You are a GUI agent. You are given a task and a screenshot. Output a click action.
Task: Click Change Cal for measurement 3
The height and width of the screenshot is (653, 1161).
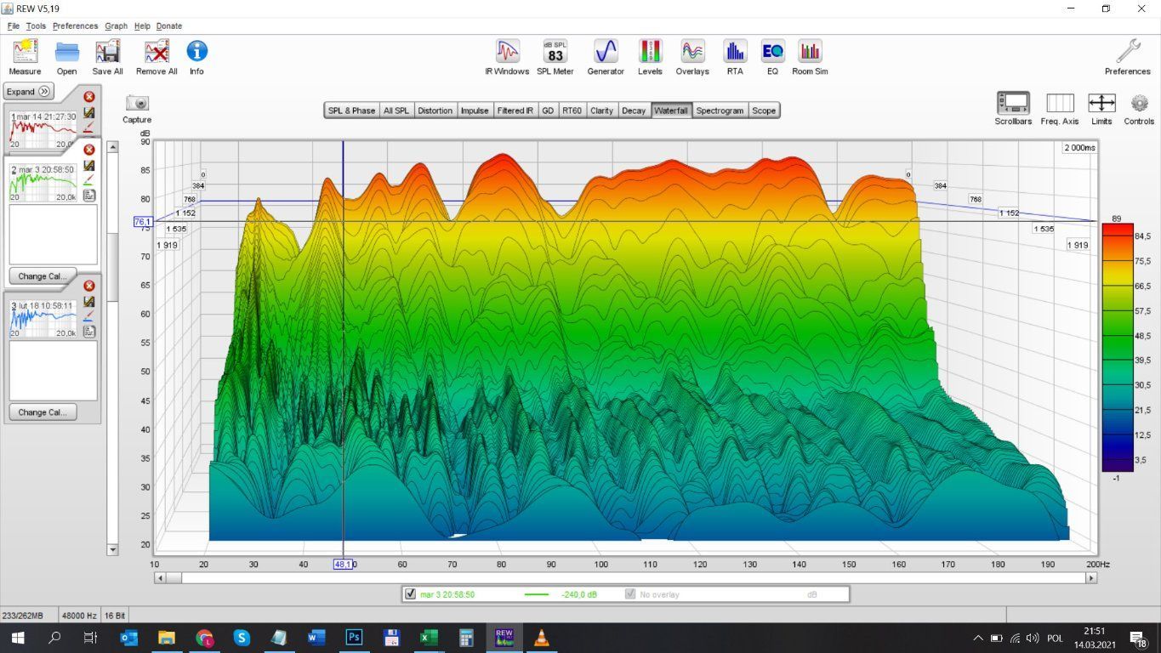tap(43, 412)
